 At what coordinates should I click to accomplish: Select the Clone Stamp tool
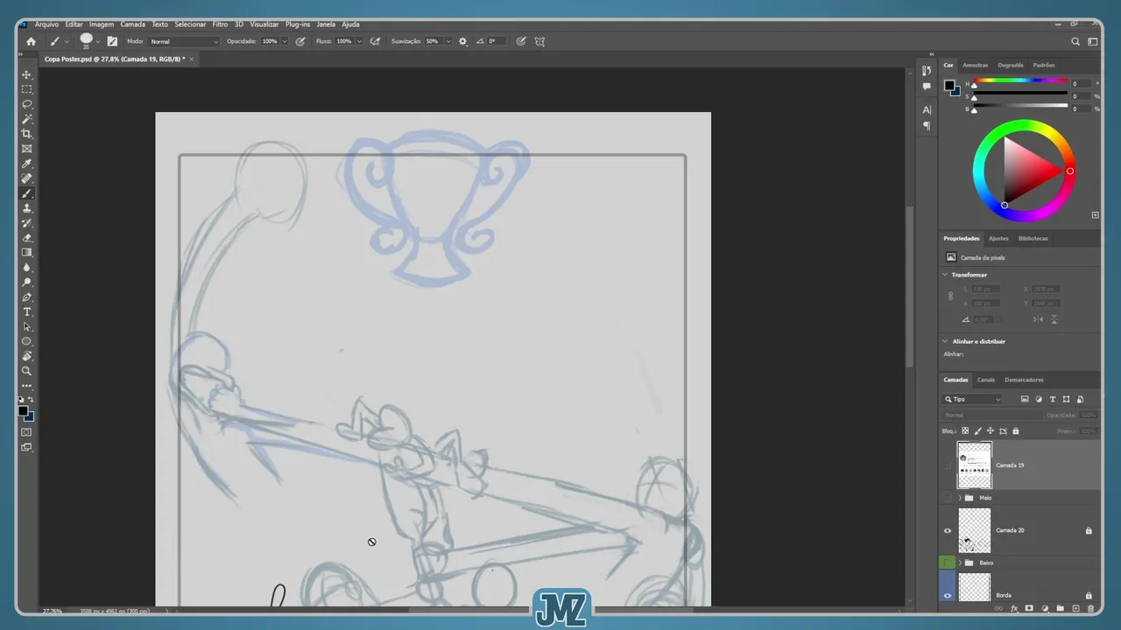coord(27,208)
